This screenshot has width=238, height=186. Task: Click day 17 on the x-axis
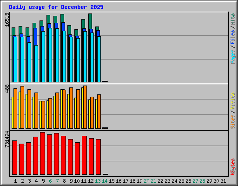(126, 181)
